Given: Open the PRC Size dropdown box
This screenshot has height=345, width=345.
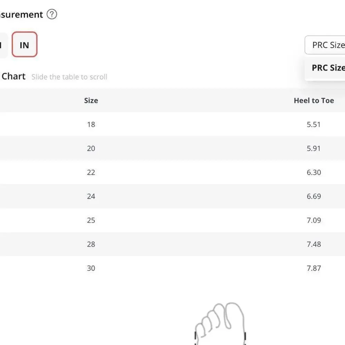Looking at the screenshot, I should [325, 45].
